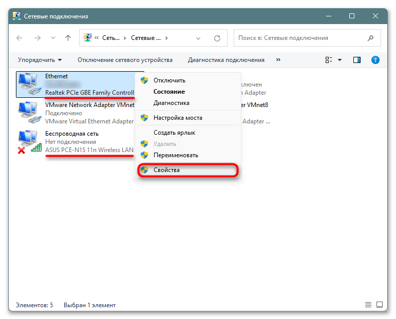This screenshot has height=319, width=396.
Task: Select VMware Network Adapter VMnet icon
Action: click(30, 113)
